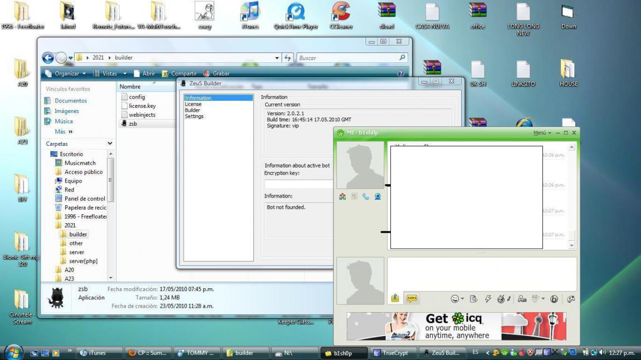Collapse the Carpetas folder pane

click(x=110, y=144)
